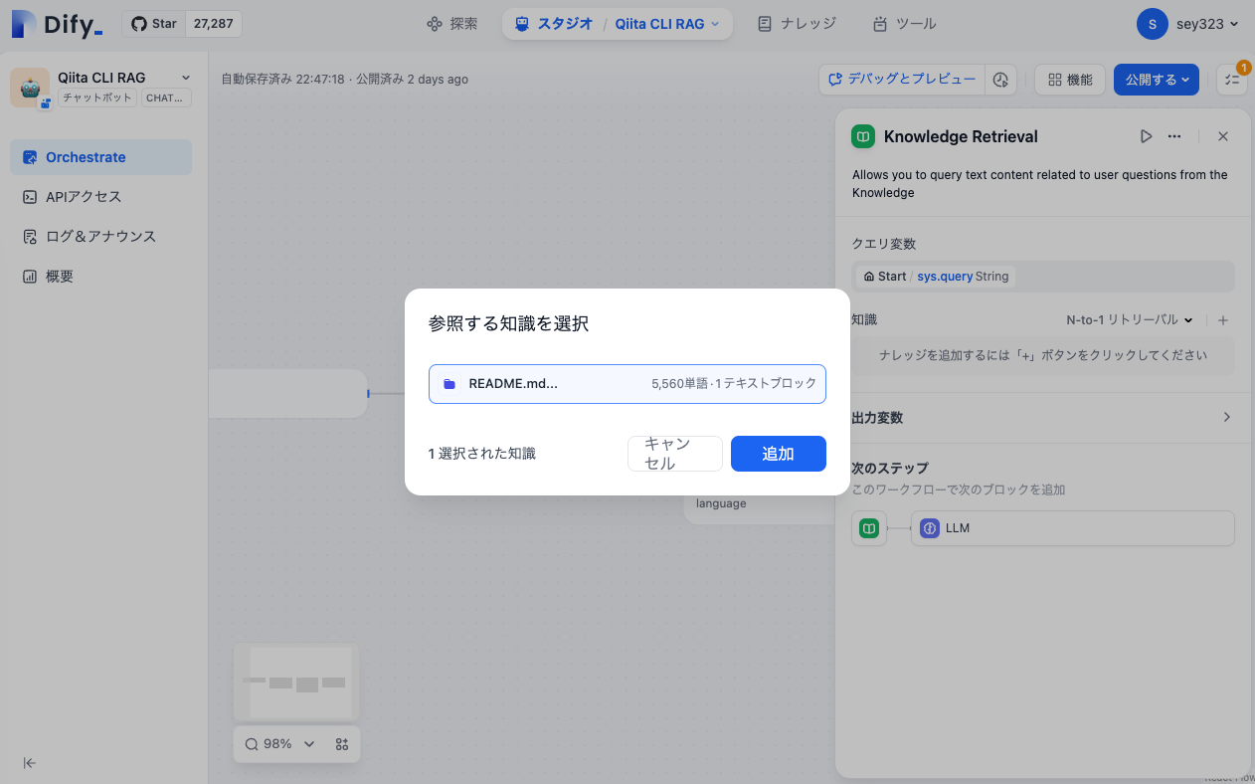Select Orchestrate in the sidebar
Screen dimensions: 1255x784
coord(100,157)
